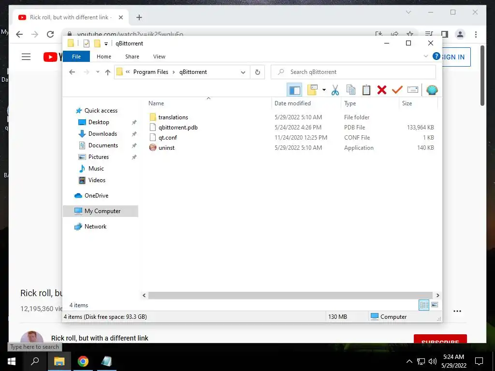Go back in File Explorer
The height and width of the screenshot is (371, 495).
coord(72,72)
